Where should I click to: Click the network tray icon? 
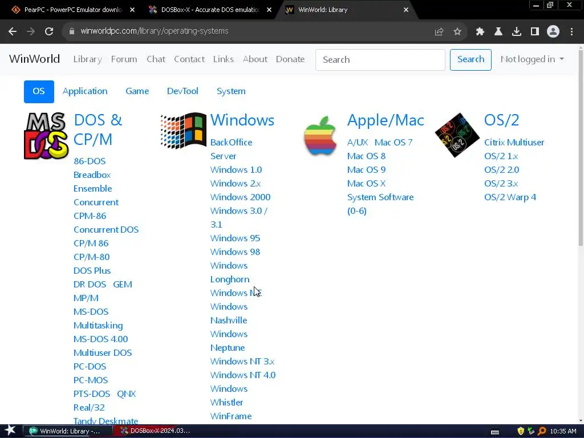pyautogui.click(x=531, y=431)
